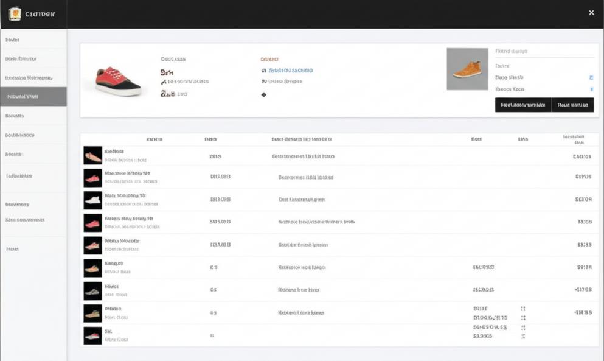Click the tan boot thumbnail on gray background
Image resolution: width=604 pixels, height=361 pixels.
[467, 69]
